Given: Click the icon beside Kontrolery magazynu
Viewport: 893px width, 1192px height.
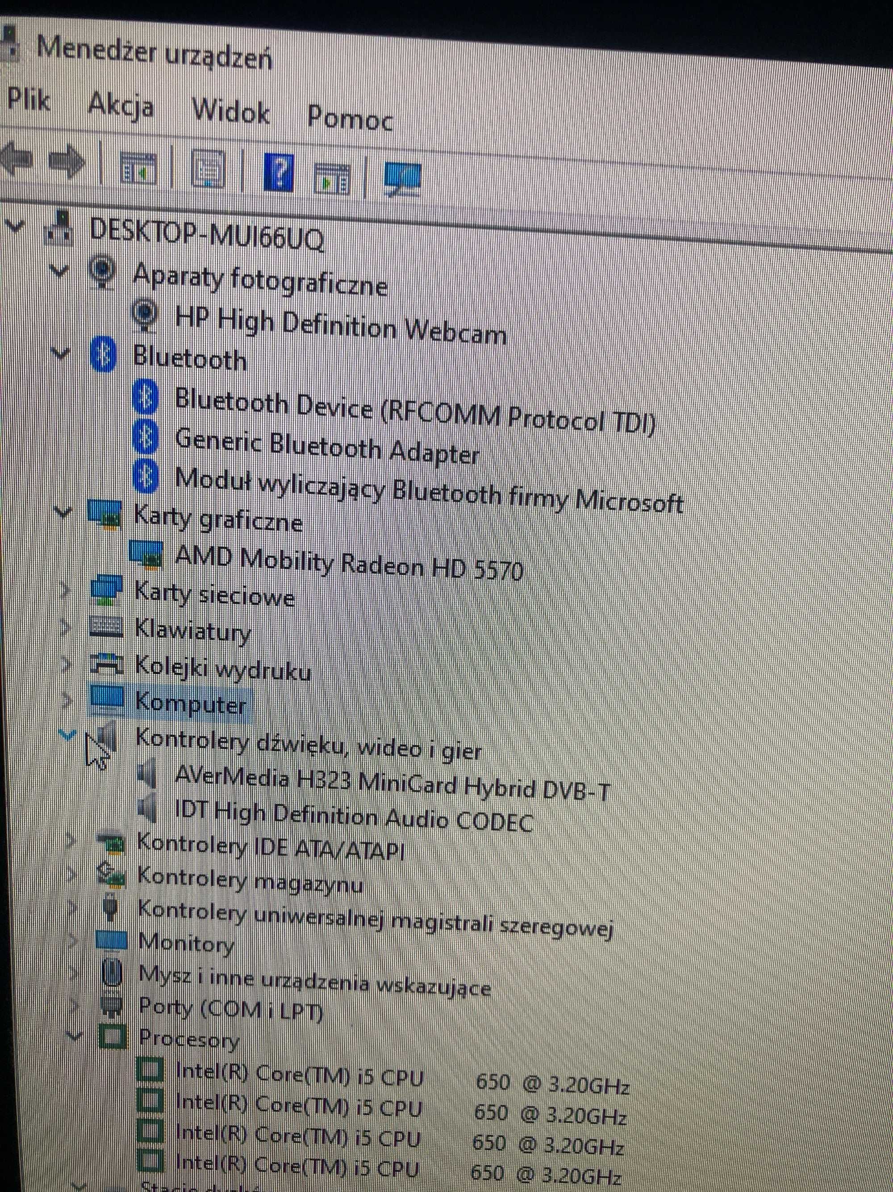Looking at the screenshot, I should (111, 875).
